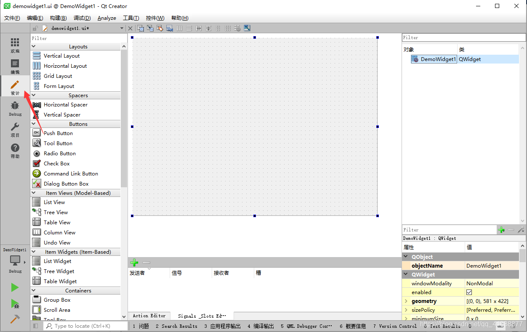Add dynamic property with green plus

501,230
